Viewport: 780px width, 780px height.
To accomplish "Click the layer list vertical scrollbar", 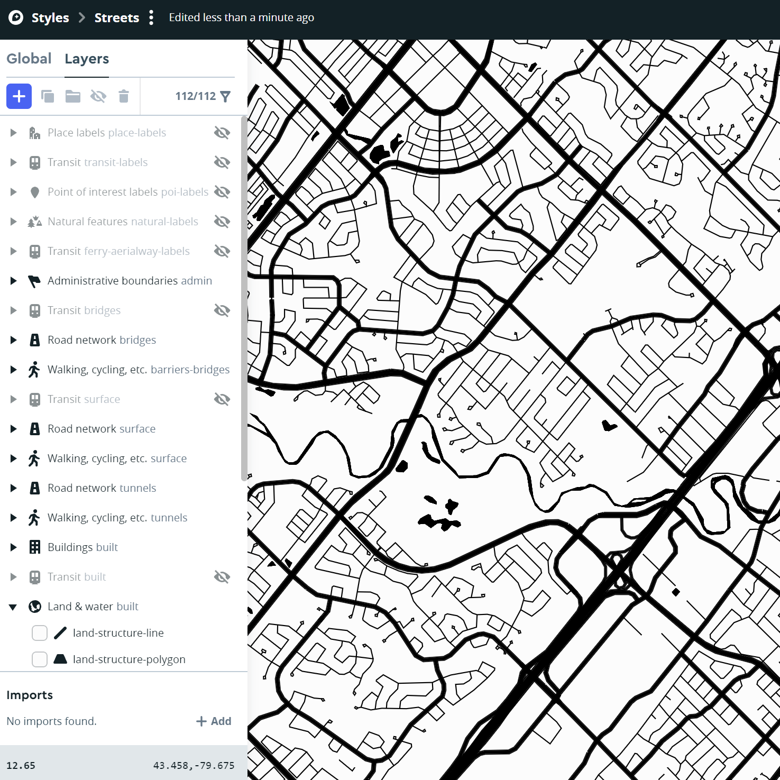I will point(244,296).
